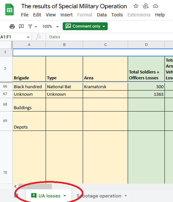Click the Comment only mode button

(x=85, y=26)
